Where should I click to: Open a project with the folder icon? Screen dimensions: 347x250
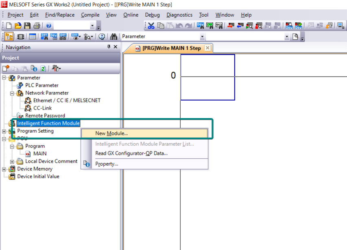point(18,26)
